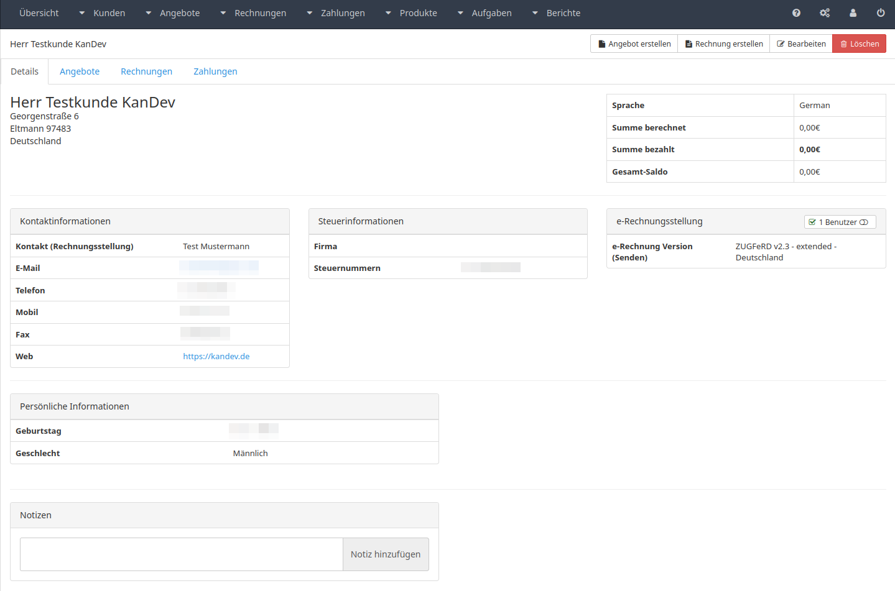Expand the Kunden dropdown in top navigation
Viewport: 895px width, 591px height.
pyautogui.click(x=102, y=13)
